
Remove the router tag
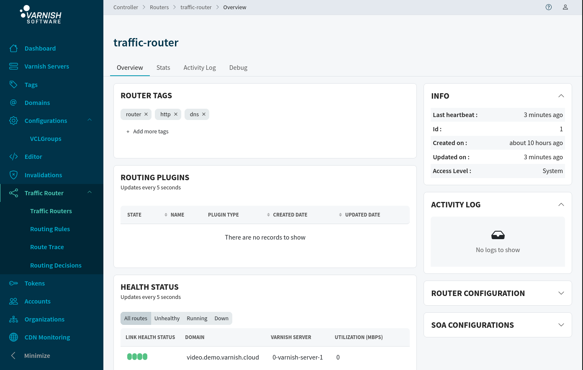[146, 114]
